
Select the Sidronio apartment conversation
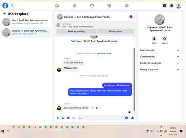(26, 32)
